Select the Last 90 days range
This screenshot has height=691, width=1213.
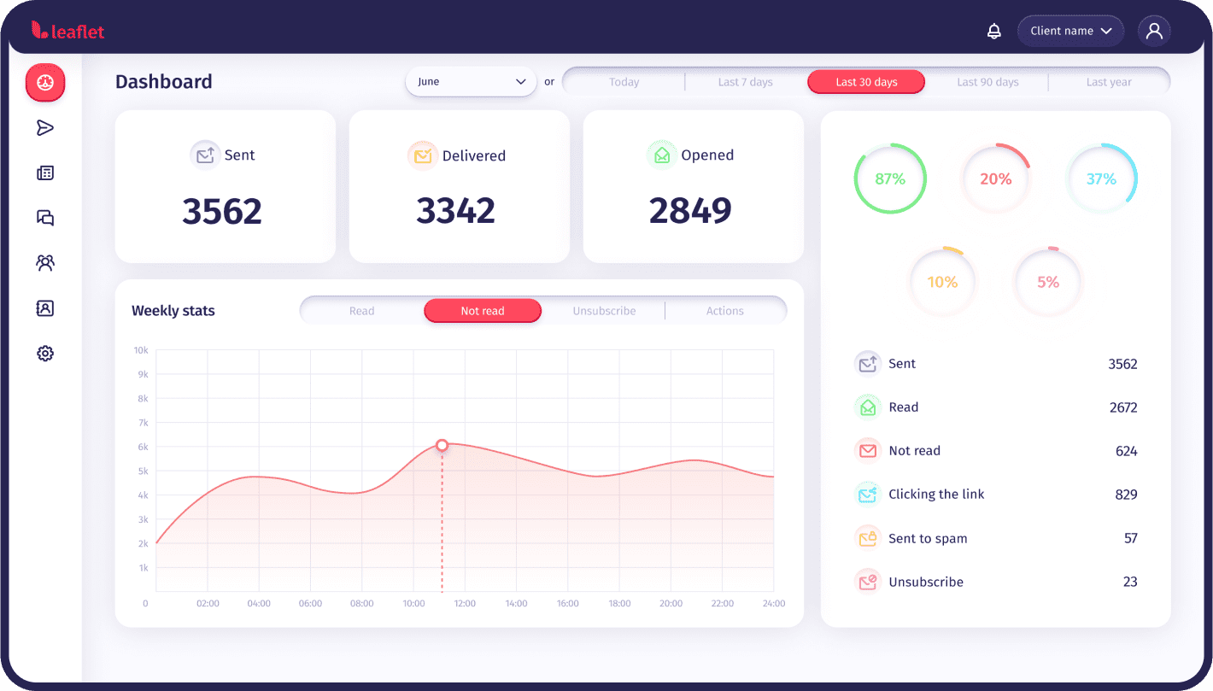(987, 82)
